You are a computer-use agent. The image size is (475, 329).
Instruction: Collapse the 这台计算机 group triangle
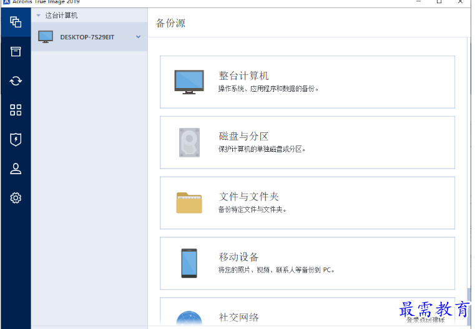39,16
